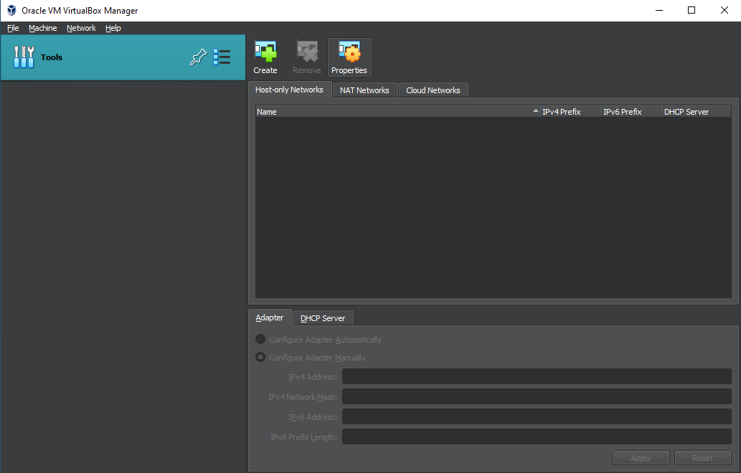Viewport: 741px width, 473px height.
Task: Click the IPv4 Address input field
Action: coord(537,377)
